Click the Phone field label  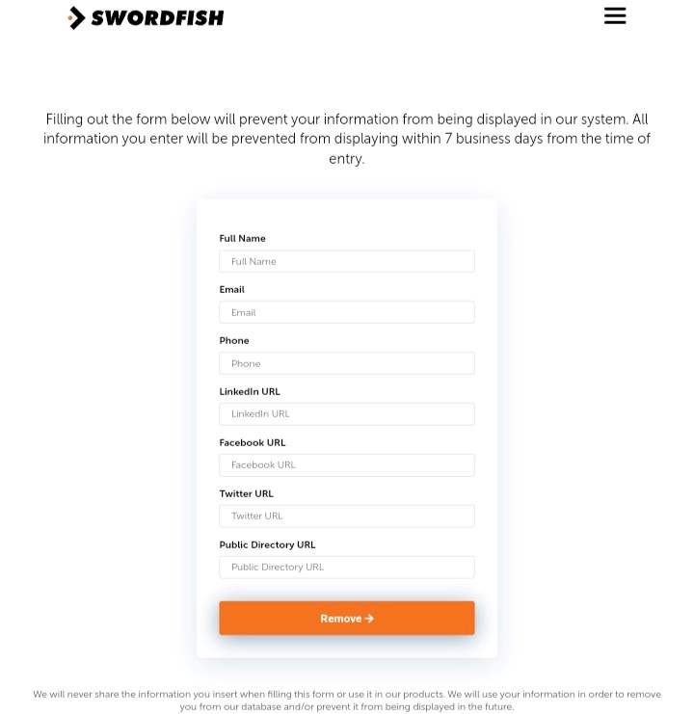pos(234,340)
